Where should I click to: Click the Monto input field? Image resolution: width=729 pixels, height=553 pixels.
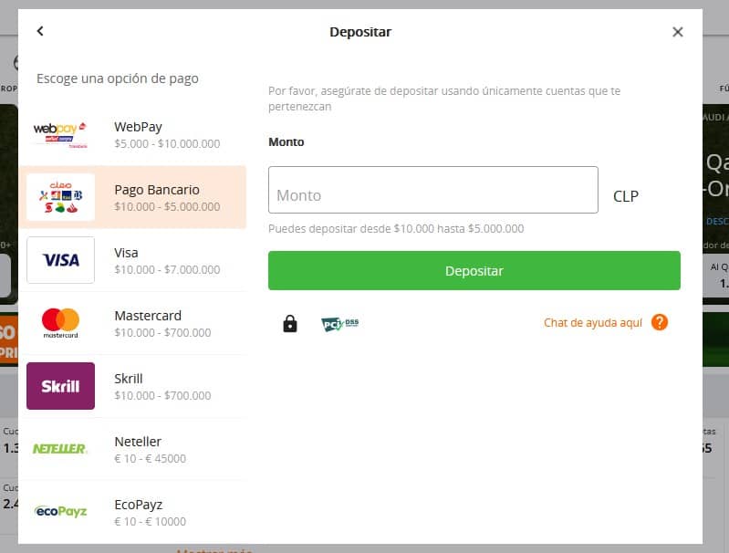tap(432, 190)
